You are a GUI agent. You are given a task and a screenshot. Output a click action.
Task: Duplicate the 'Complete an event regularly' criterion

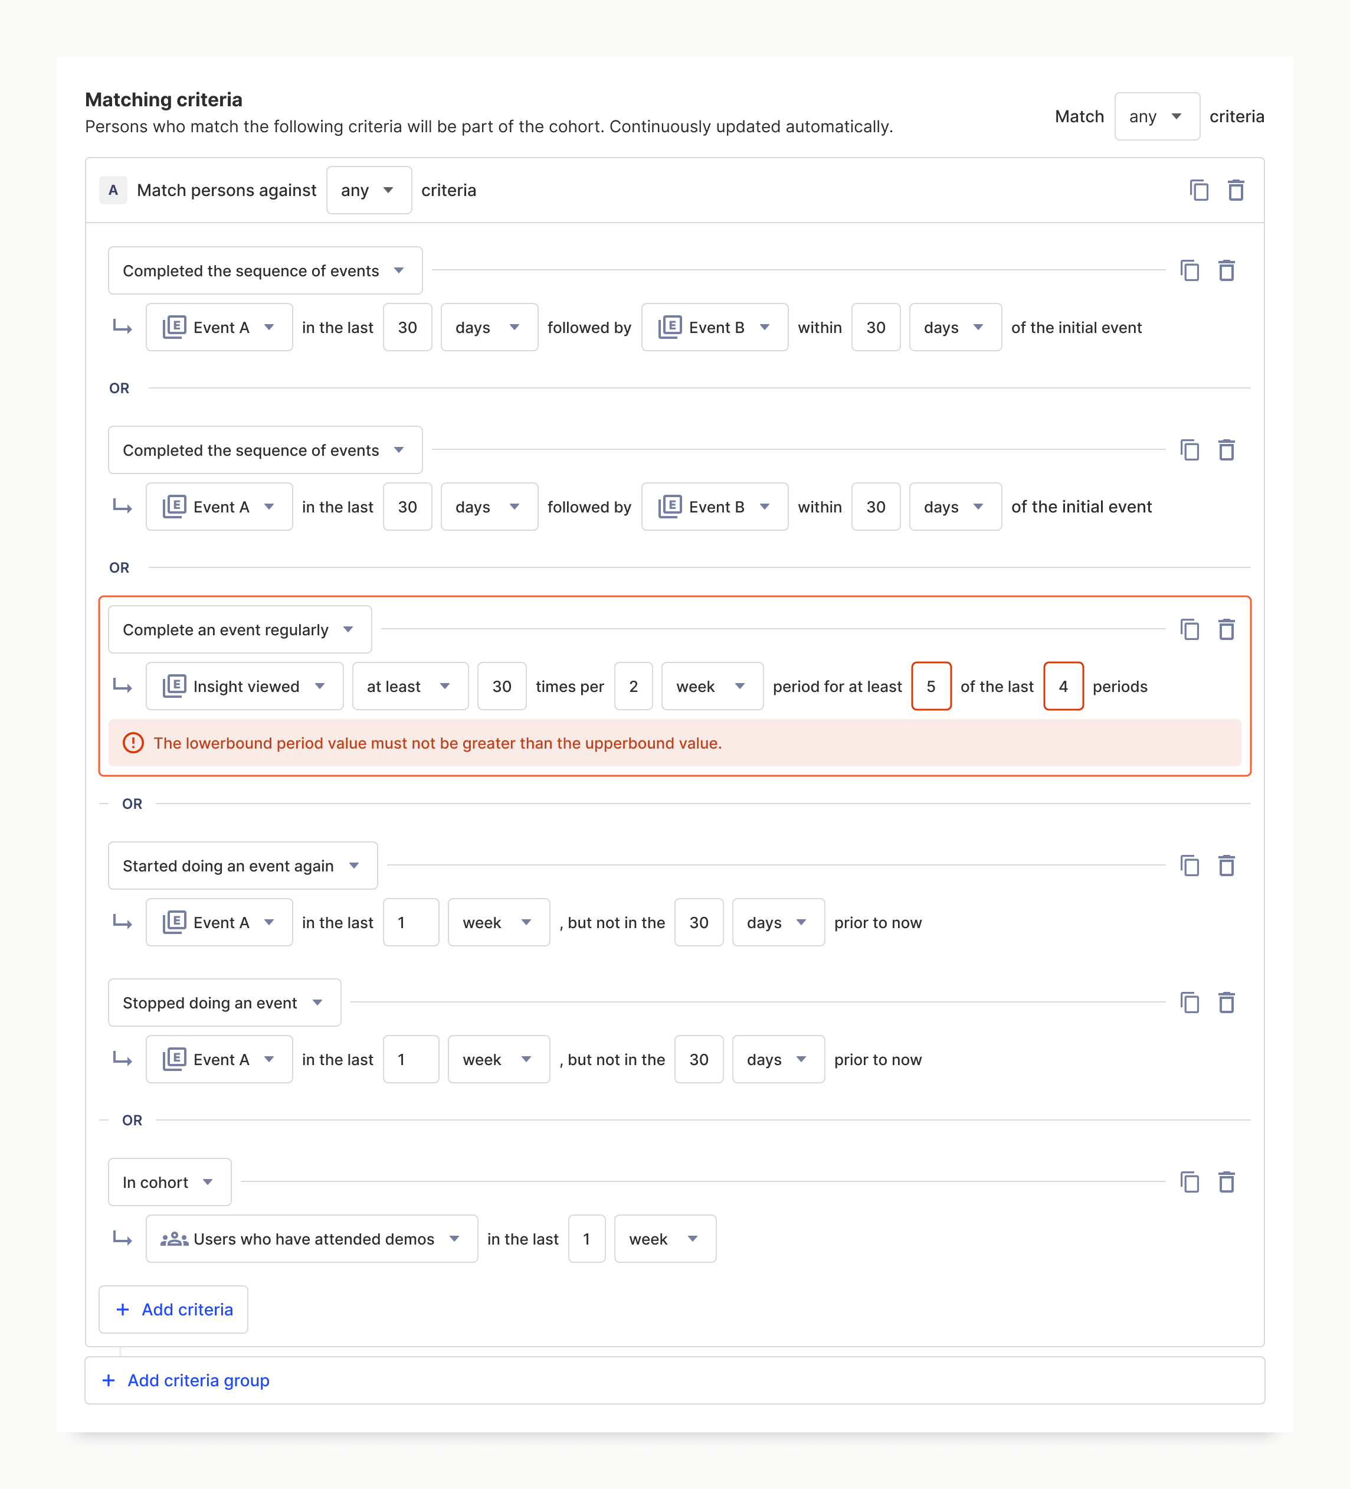[x=1189, y=630]
